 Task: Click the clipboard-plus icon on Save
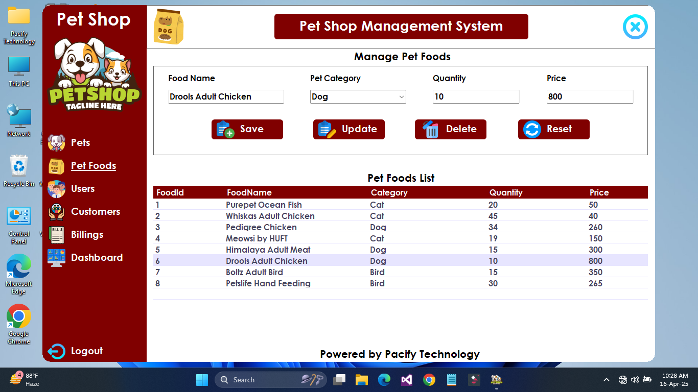(225, 130)
